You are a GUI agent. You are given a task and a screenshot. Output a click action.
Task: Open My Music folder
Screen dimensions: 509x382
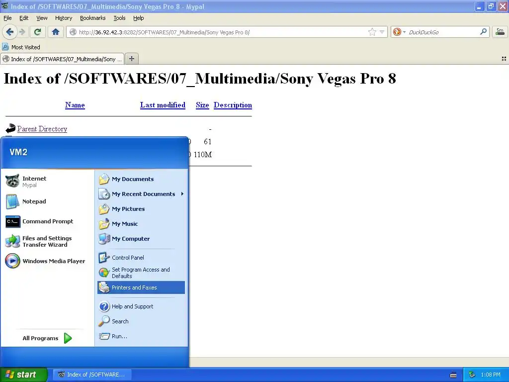click(141, 224)
